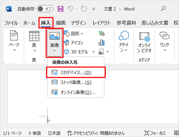This screenshot has height=137, width=179.
Task: Open the リンク dropdown
Action: (x=165, y=41)
